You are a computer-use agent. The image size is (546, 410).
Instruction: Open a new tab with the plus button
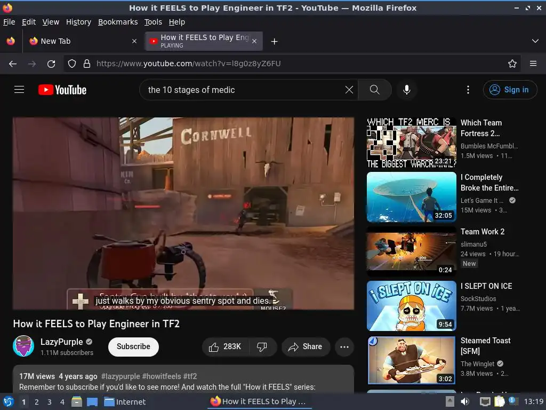tap(275, 42)
